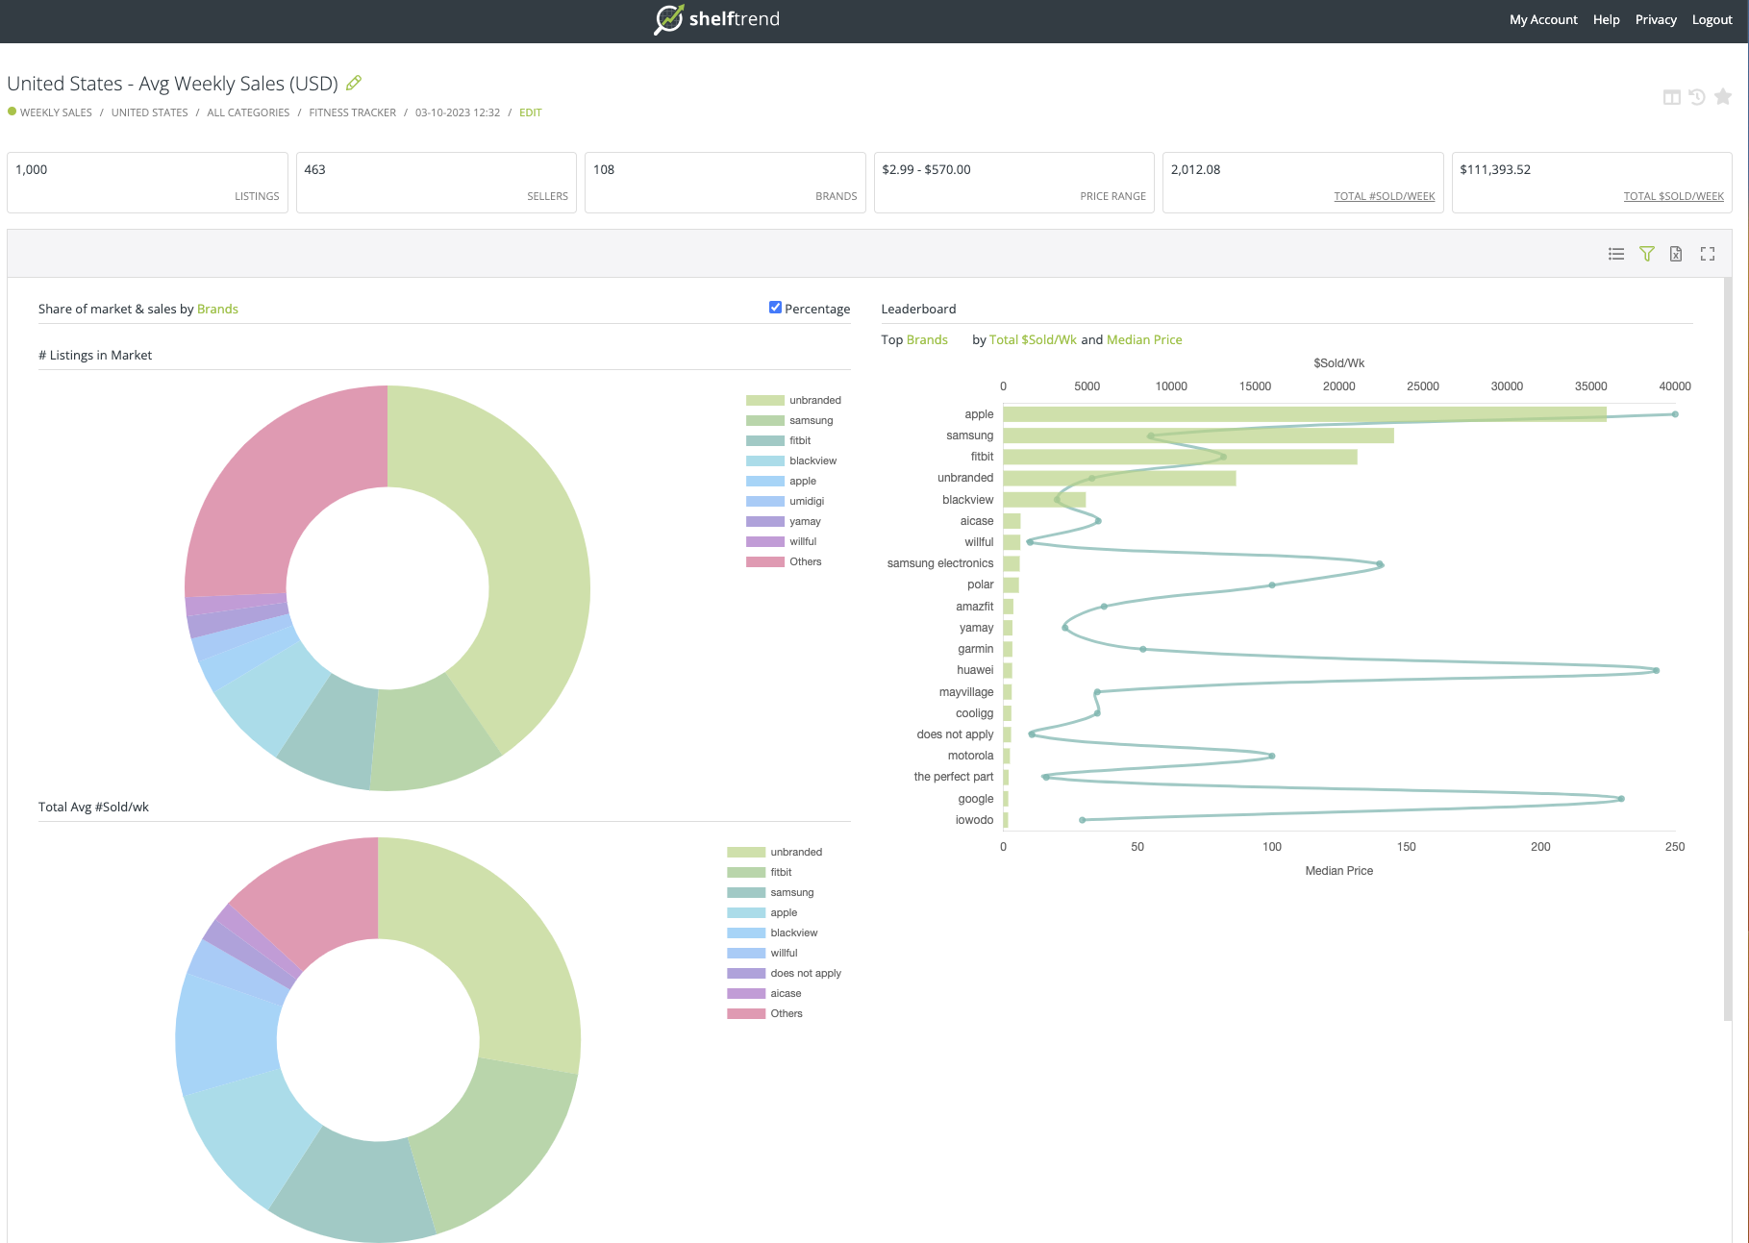Click the fitbit color swatch in Listings legend

(x=765, y=440)
